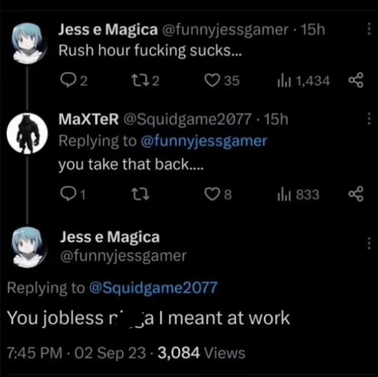Click the Jess e Magica name in the bottom tweet
The image size is (378, 377).
(110, 237)
